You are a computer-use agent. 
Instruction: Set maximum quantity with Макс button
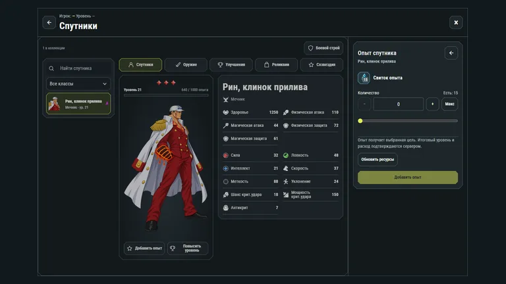tap(449, 104)
